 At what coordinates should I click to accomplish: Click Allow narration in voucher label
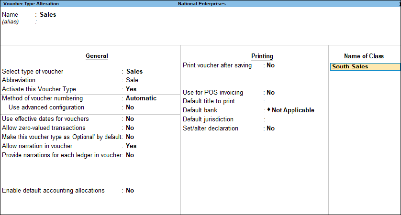[x=37, y=146]
